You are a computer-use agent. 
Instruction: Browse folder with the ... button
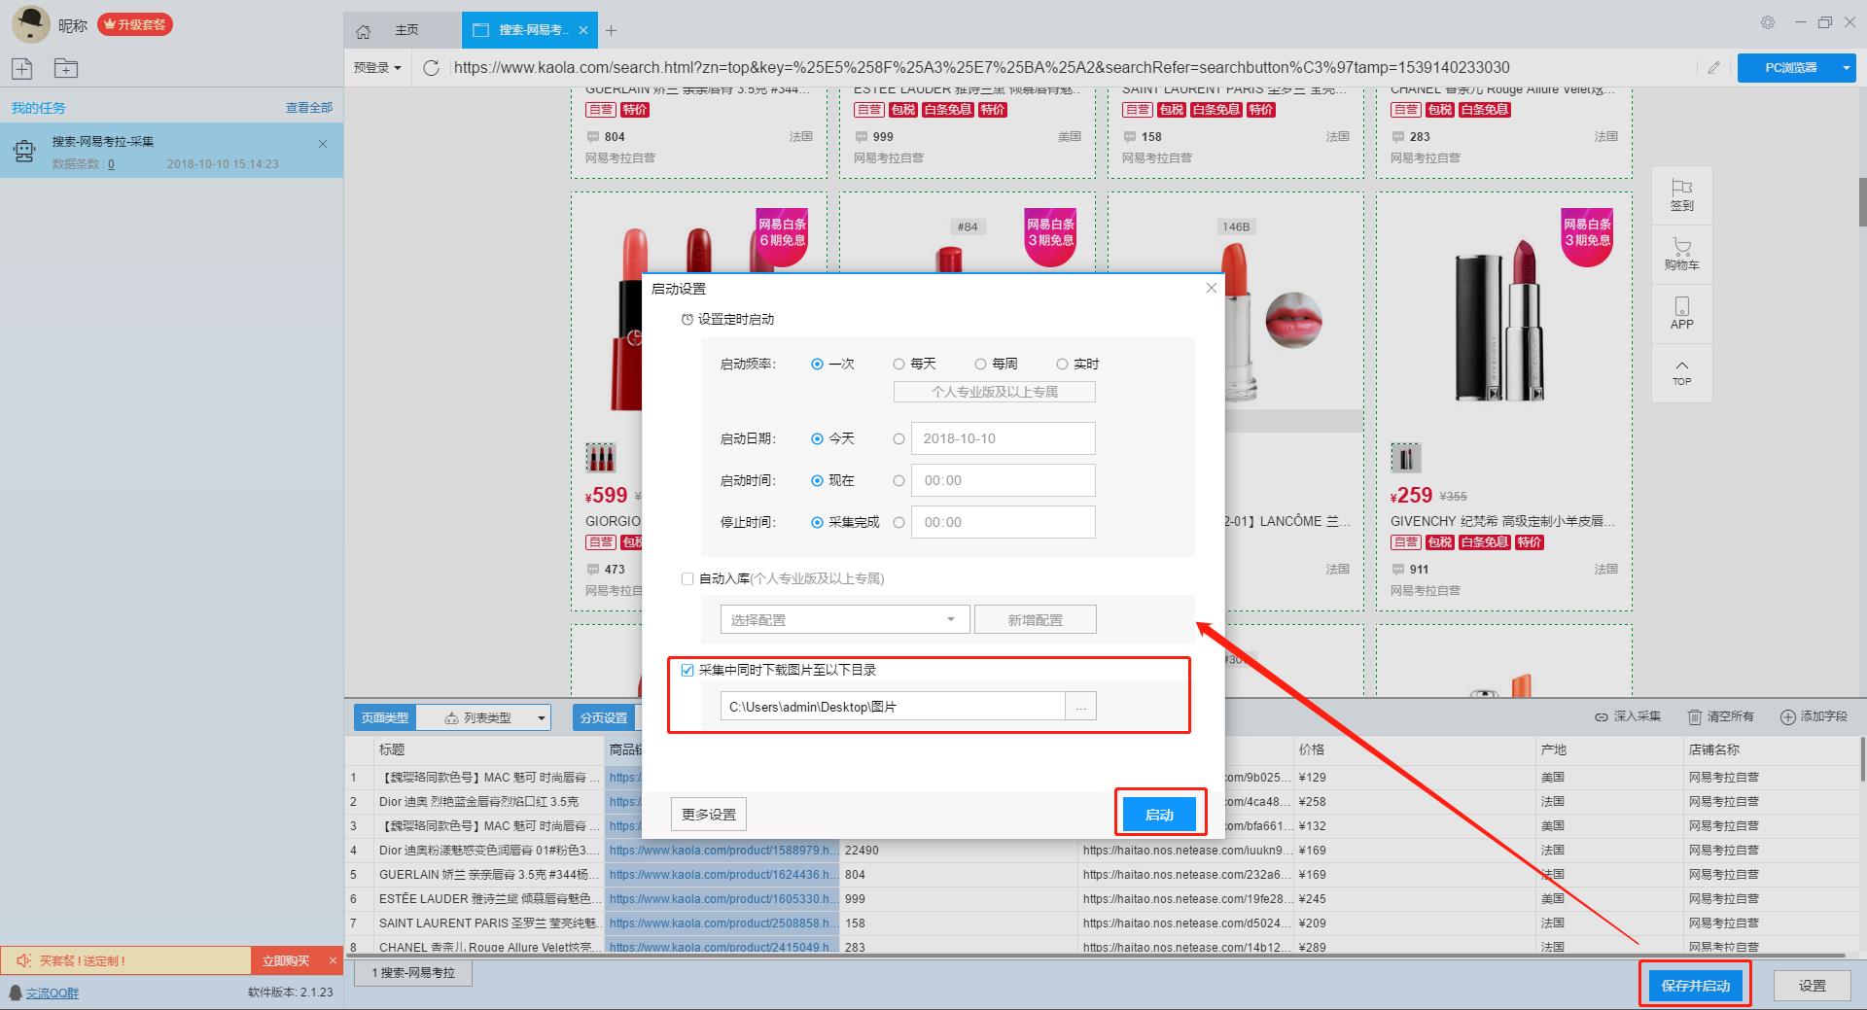[x=1080, y=707]
